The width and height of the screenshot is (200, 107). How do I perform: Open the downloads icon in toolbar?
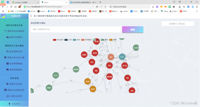[x=179, y=7]
